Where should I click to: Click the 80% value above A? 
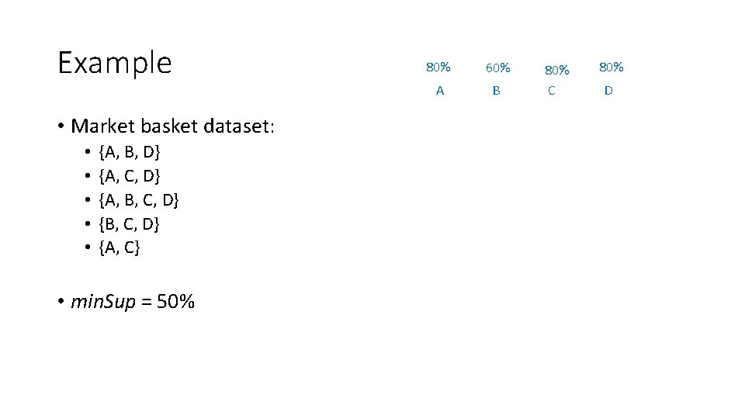click(x=438, y=68)
